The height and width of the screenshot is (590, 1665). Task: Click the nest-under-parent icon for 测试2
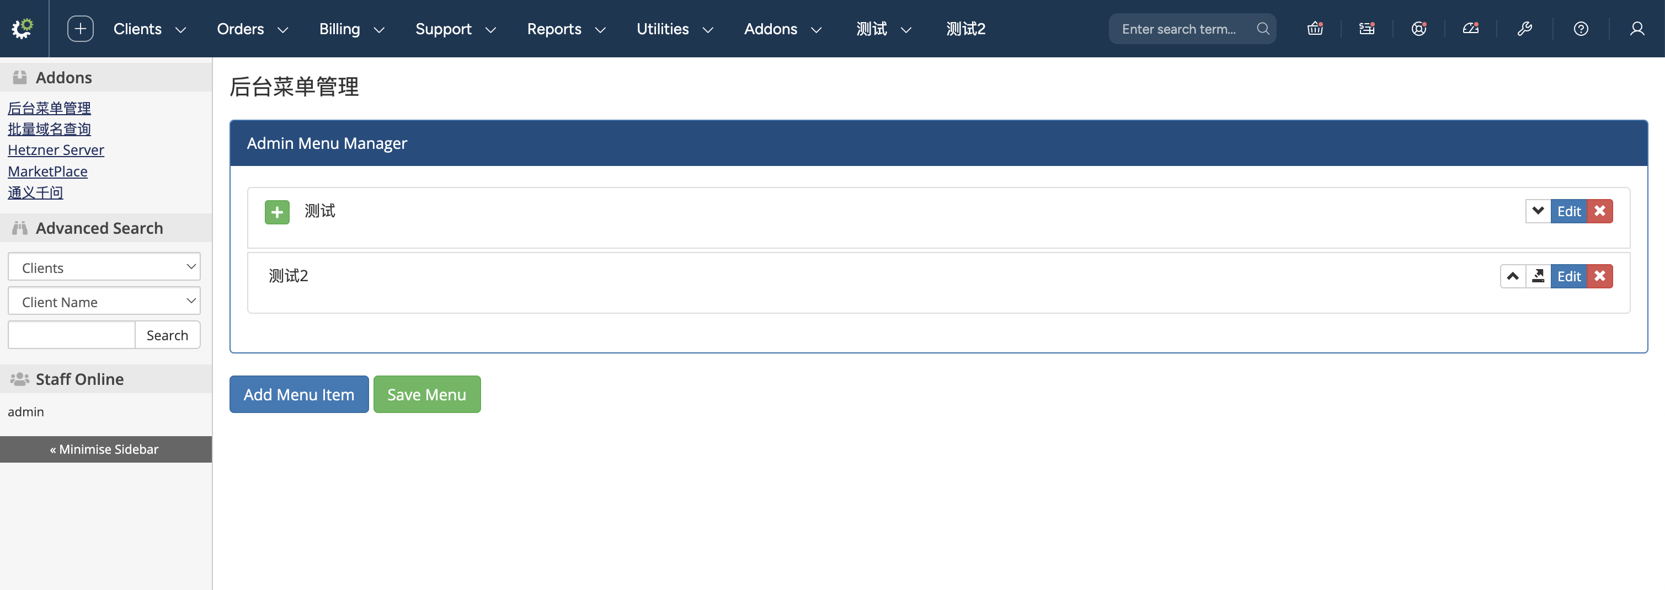(x=1538, y=277)
